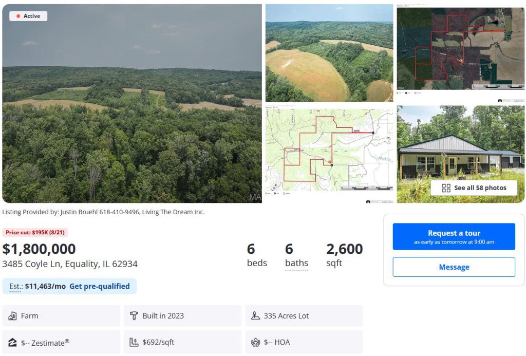The height and width of the screenshot is (356, 526).
Task: Click the hammer icon beside Built in 2023
Action: click(134, 316)
